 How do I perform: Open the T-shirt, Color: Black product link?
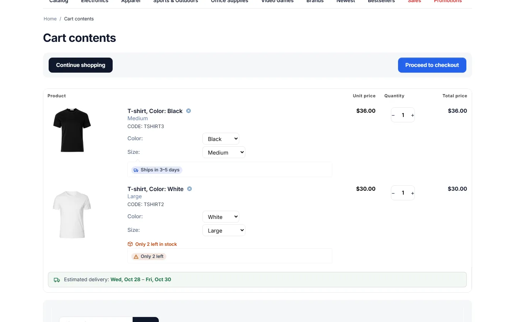click(155, 111)
